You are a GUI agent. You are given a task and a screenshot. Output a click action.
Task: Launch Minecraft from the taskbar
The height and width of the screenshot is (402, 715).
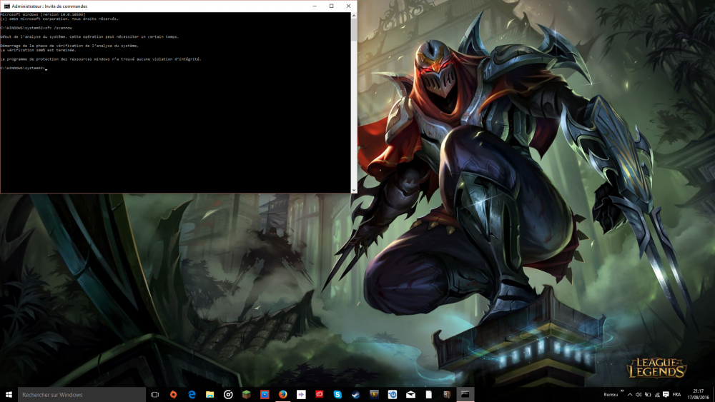pos(247,394)
